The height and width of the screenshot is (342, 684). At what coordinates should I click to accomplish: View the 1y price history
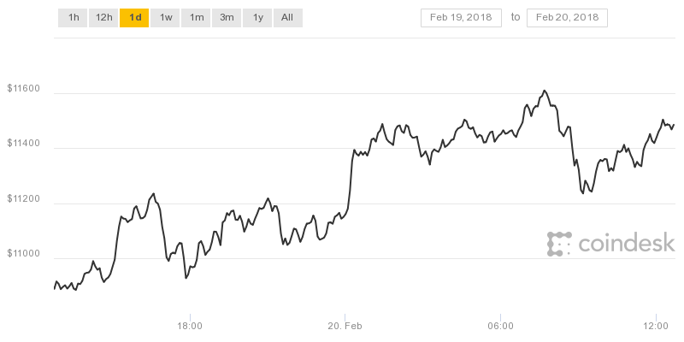pos(256,17)
